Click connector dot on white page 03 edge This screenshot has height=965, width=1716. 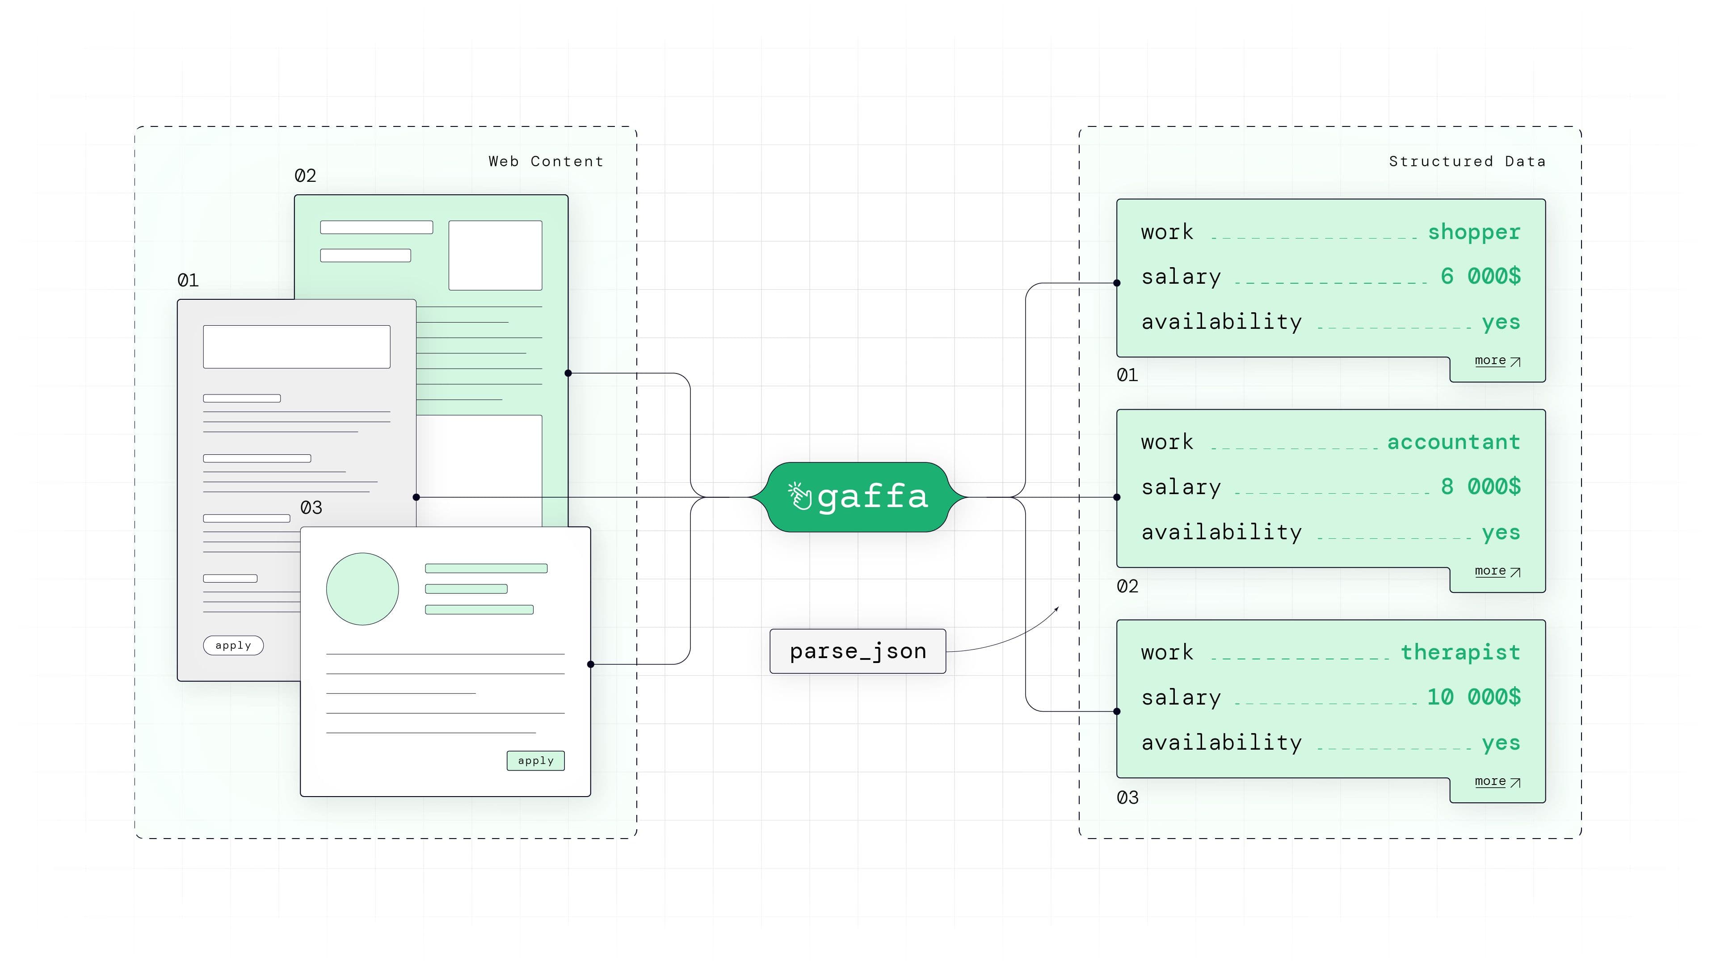[590, 665]
